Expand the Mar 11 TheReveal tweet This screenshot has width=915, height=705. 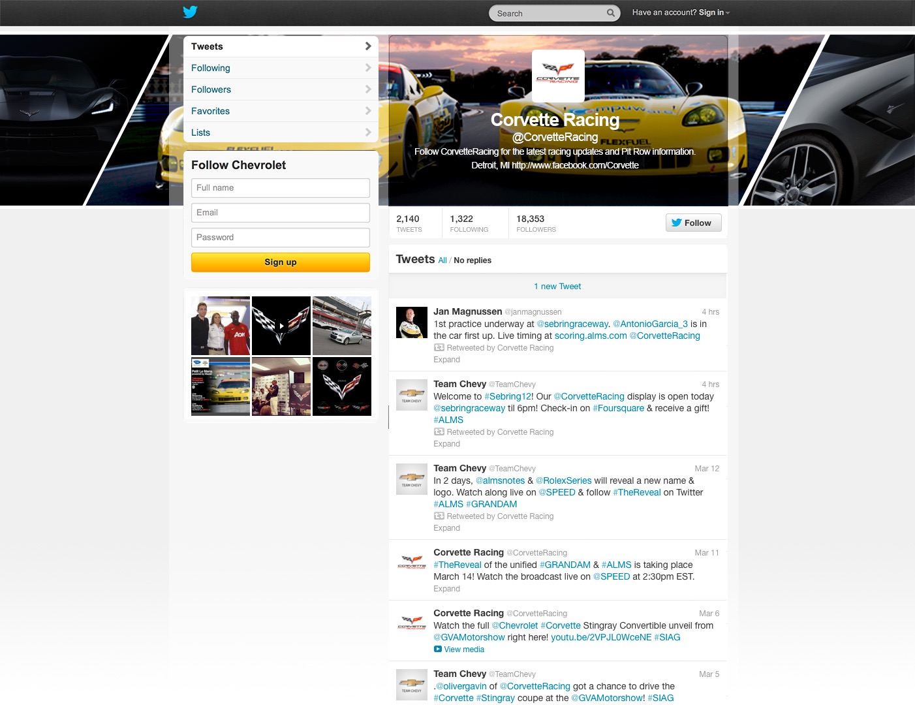(446, 589)
